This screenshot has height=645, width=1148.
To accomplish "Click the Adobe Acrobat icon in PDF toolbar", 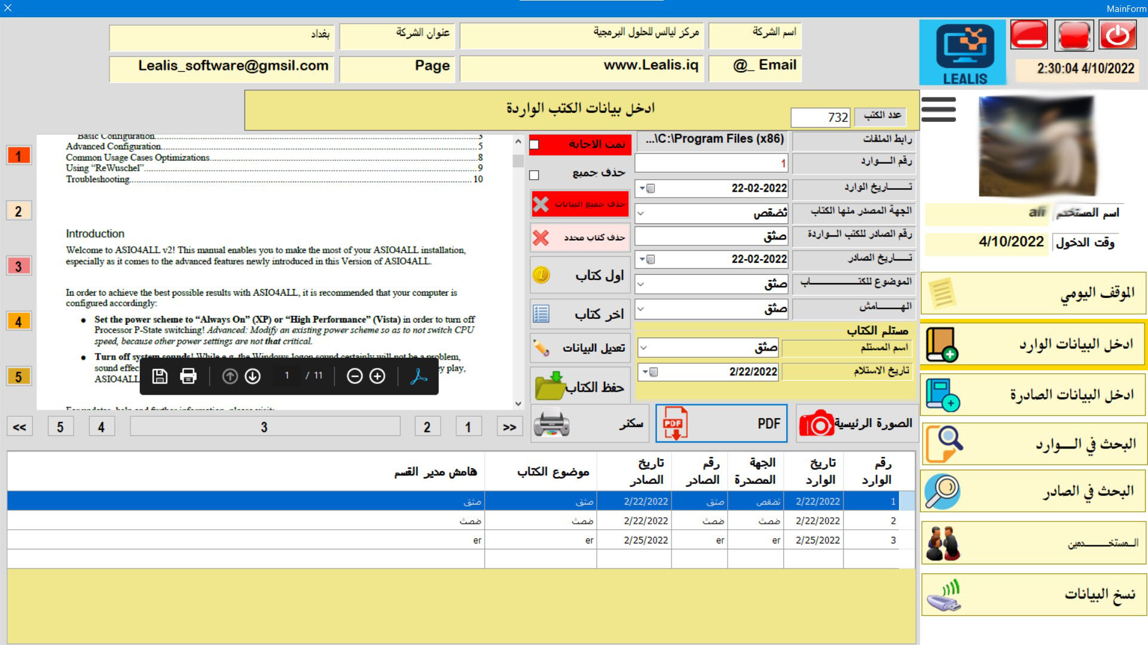I will point(419,376).
